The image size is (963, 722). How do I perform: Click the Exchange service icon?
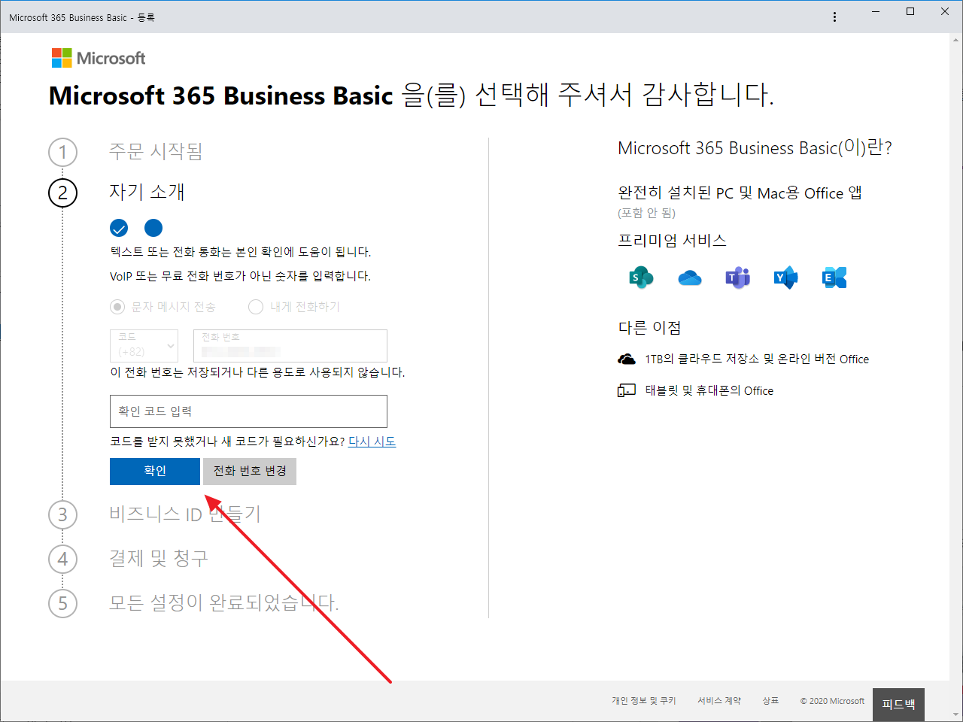(x=834, y=278)
